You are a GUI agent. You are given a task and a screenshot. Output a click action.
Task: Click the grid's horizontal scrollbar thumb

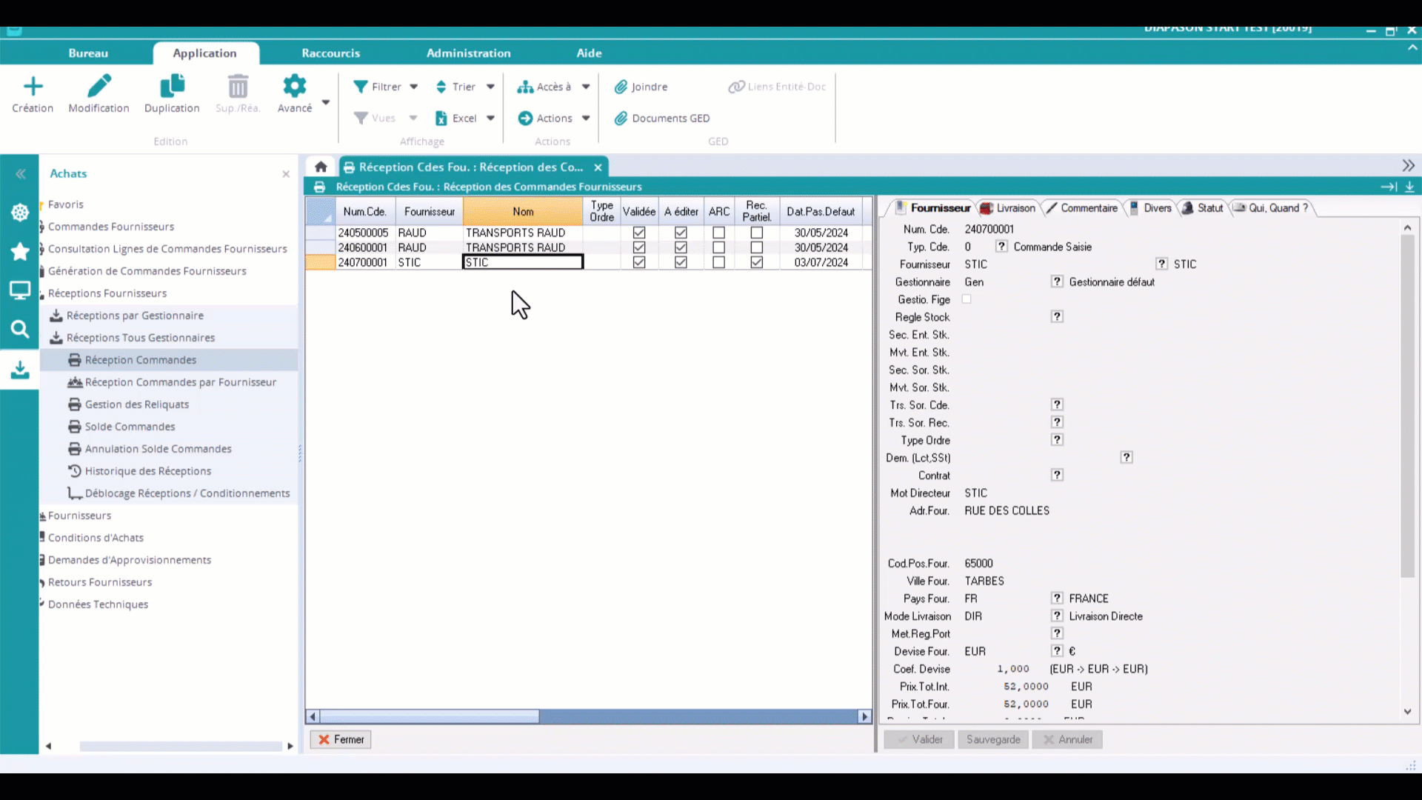point(430,717)
